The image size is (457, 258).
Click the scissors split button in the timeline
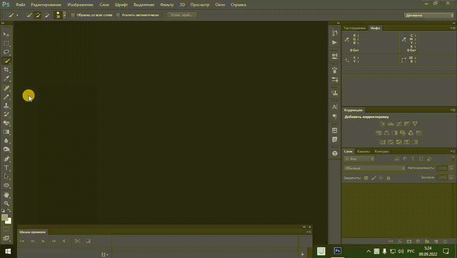pyautogui.click(x=77, y=241)
